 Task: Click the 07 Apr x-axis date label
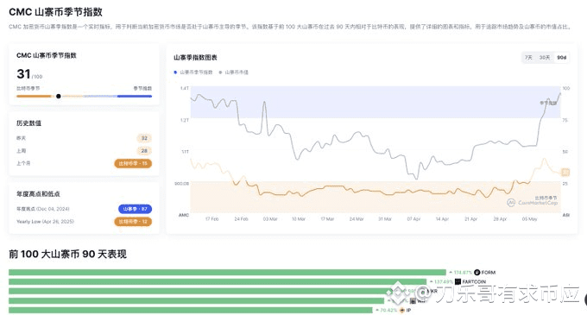413,219
